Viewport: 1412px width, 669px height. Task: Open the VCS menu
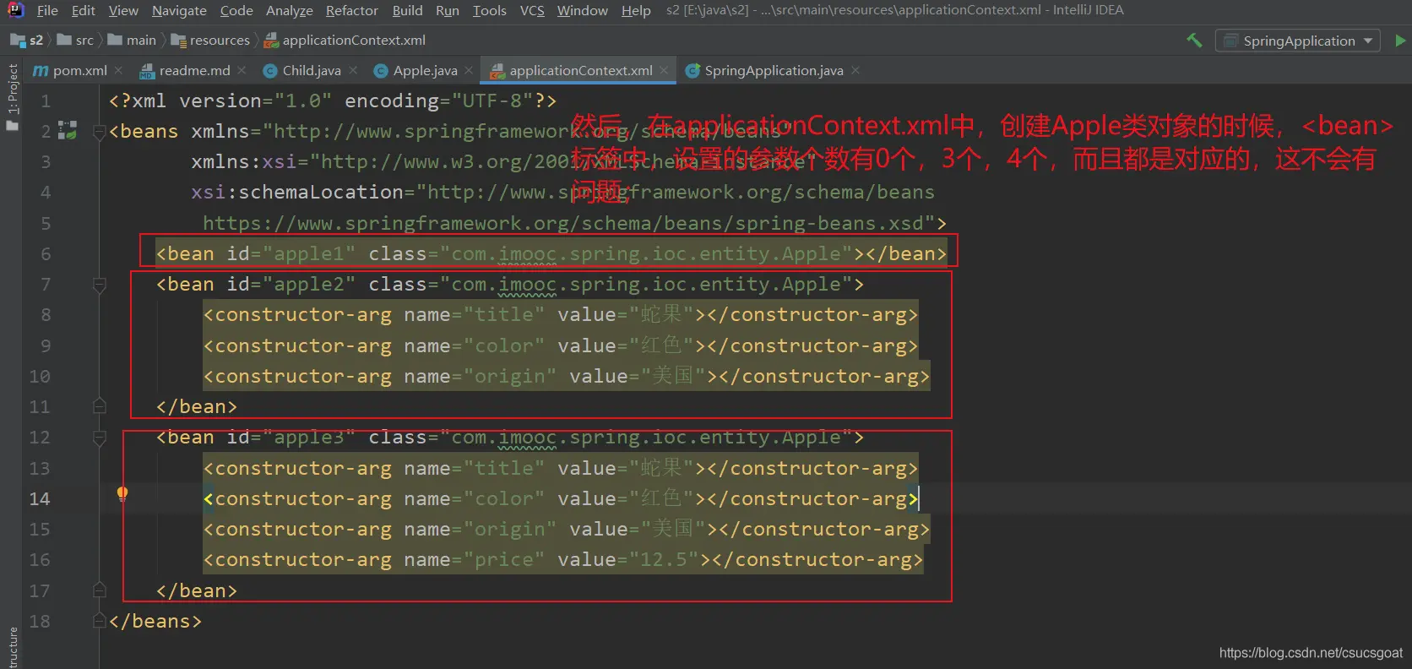(531, 10)
